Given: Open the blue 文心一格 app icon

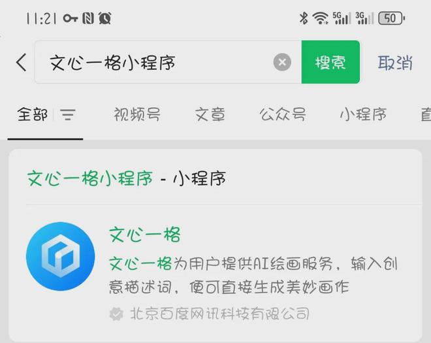Looking at the screenshot, I should coord(61,256).
